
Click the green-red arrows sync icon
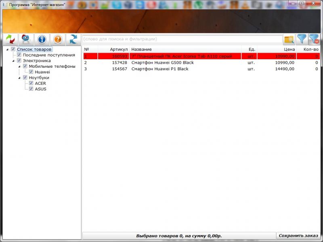[10, 39]
